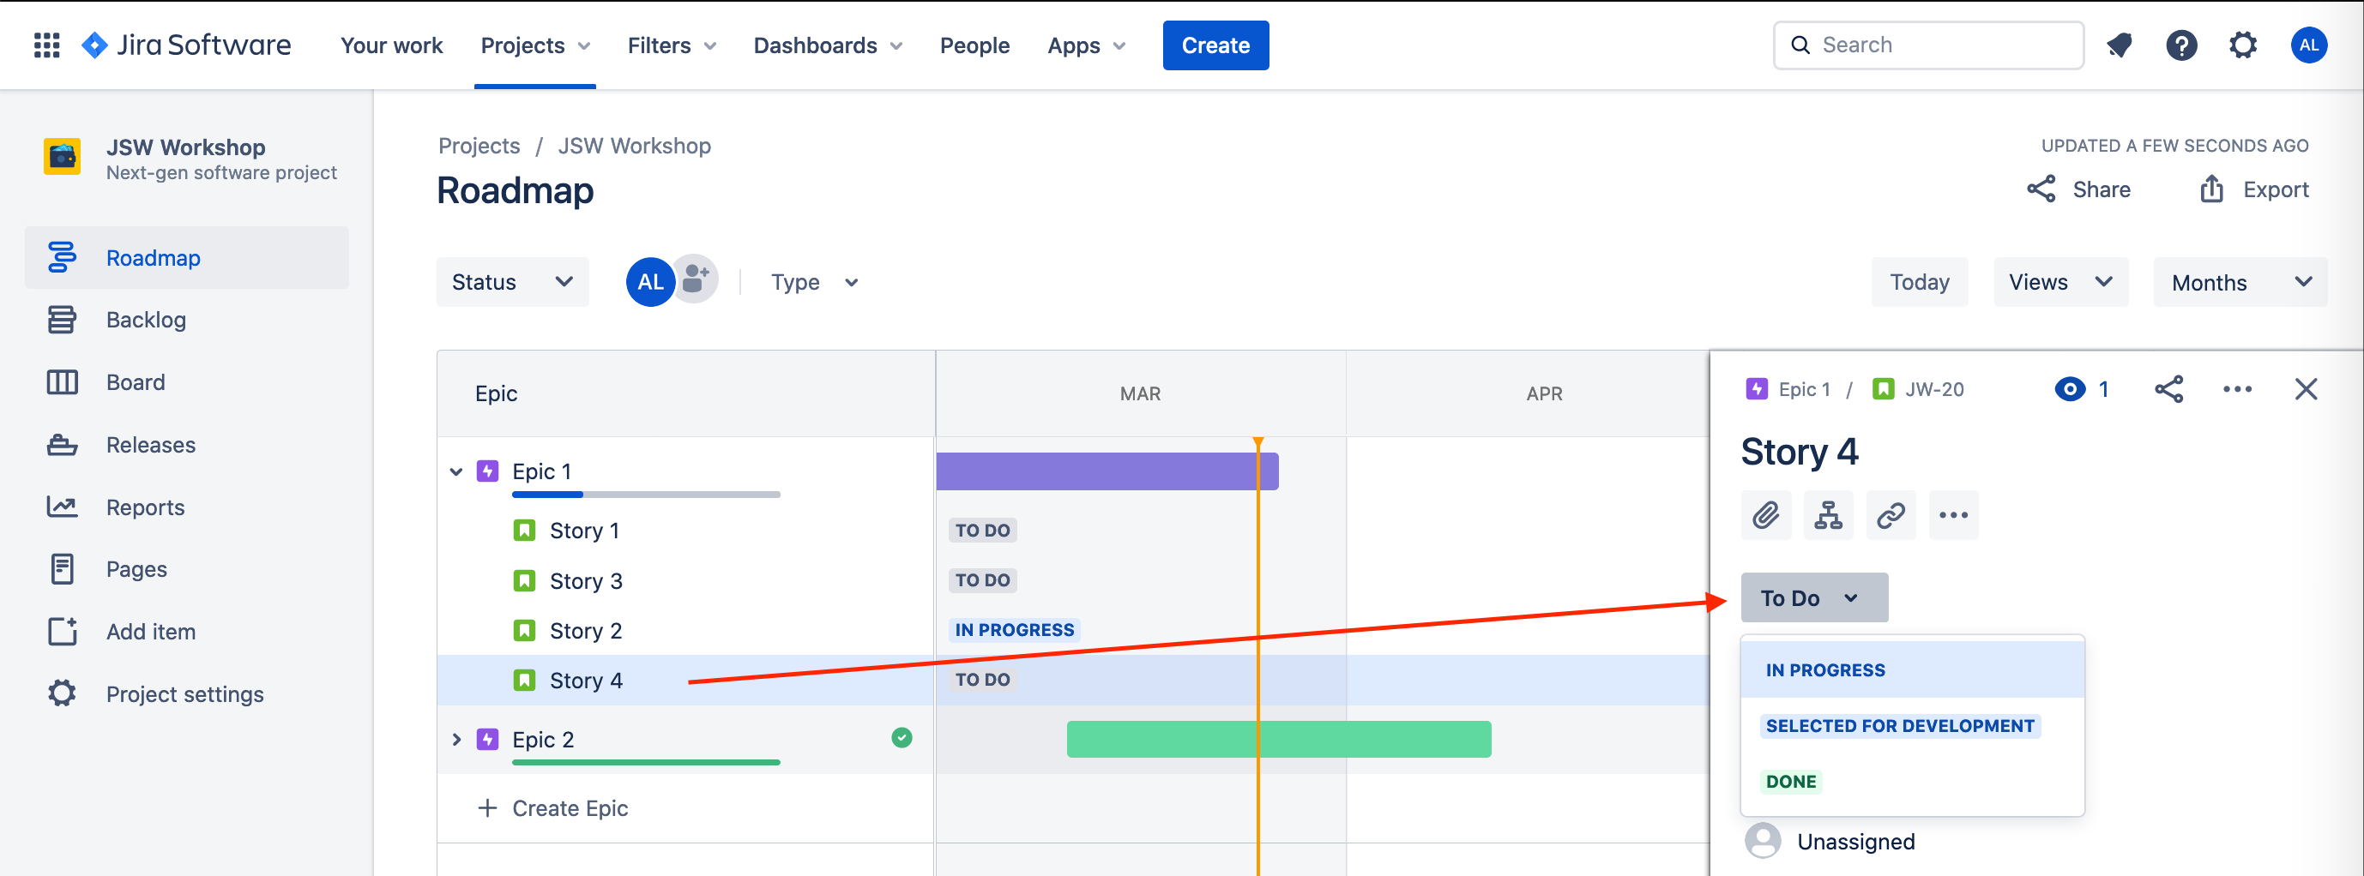Attach a file to Story 4
This screenshot has width=2364, height=876.
1765,515
